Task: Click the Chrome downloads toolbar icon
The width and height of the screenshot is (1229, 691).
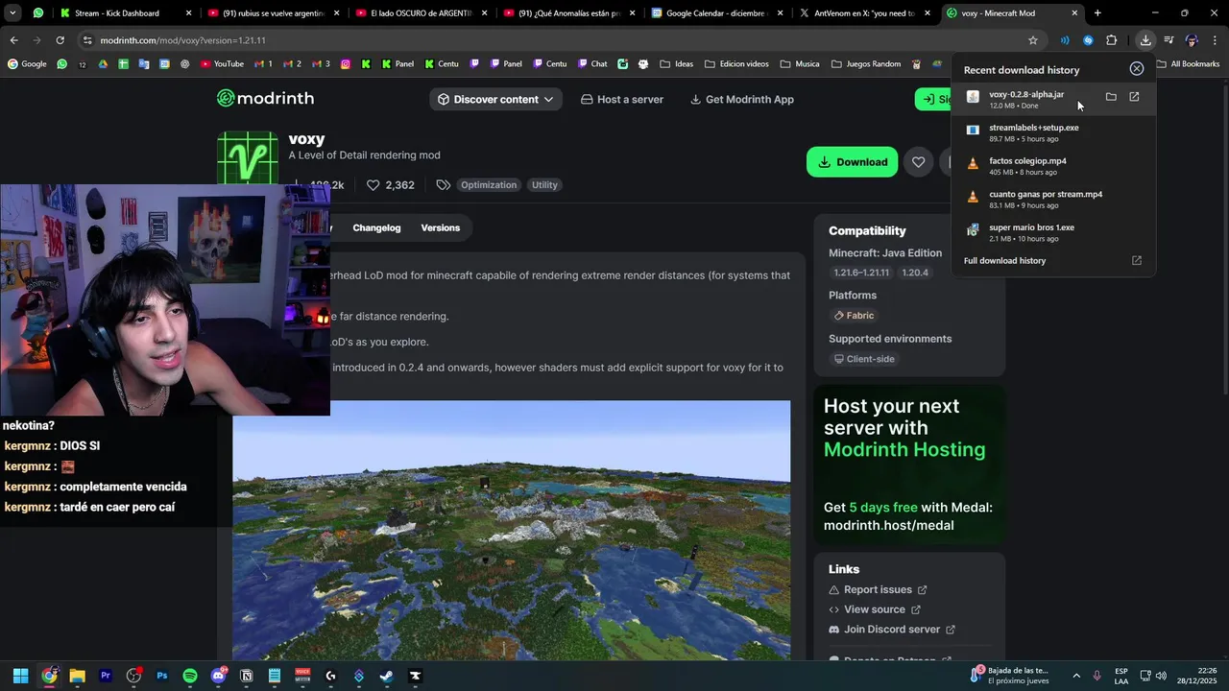Action: pyautogui.click(x=1145, y=40)
